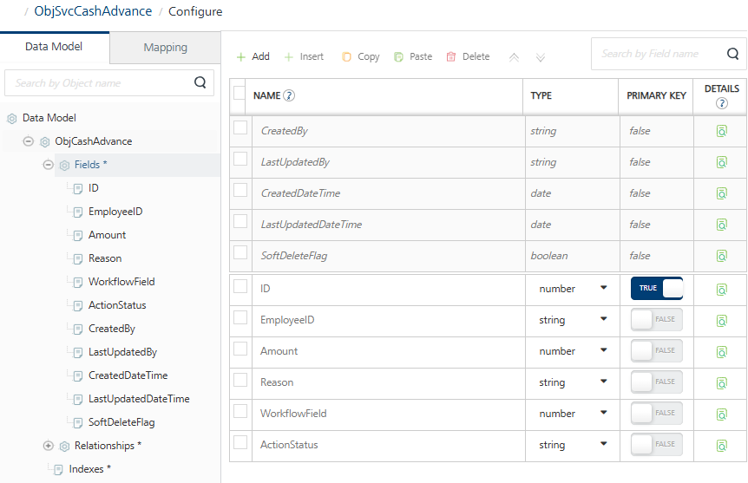Image resolution: width=748 pixels, height=483 pixels.
Task: Click the Add button in toolbar
Action: click(253, 56)
